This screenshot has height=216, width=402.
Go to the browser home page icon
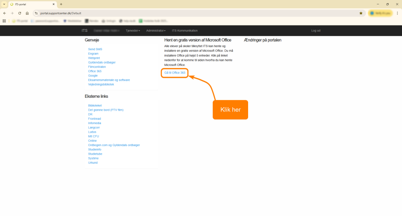[x=27, y=13]
